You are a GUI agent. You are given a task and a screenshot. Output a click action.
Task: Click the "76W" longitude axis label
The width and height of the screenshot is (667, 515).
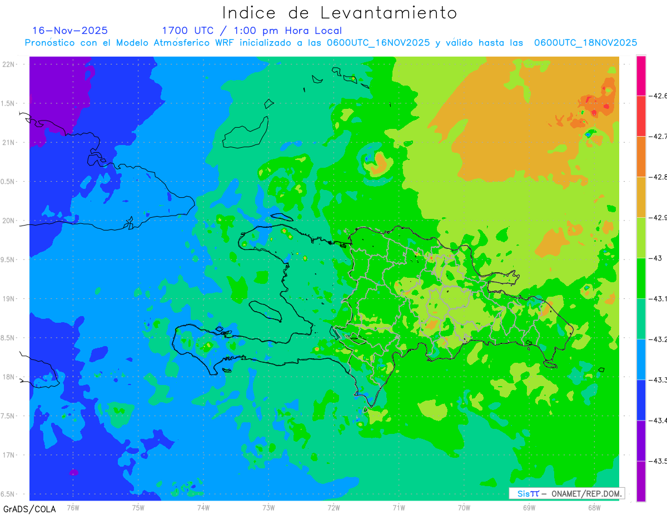pyautogui.click(x=73, y=507)
